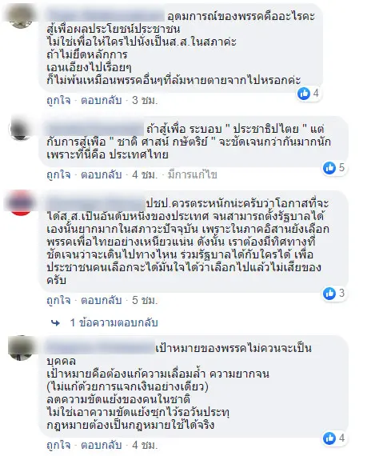
Task: Click ถูกใจ under the first comment
Action: [x=58, y=100]
